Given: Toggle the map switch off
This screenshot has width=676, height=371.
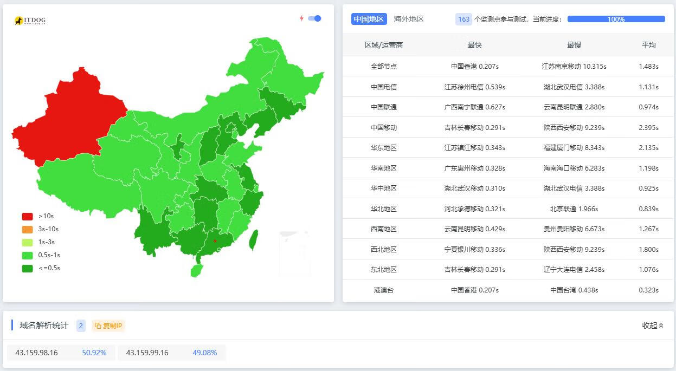Looking at the screenshot, I should point(314,18).
